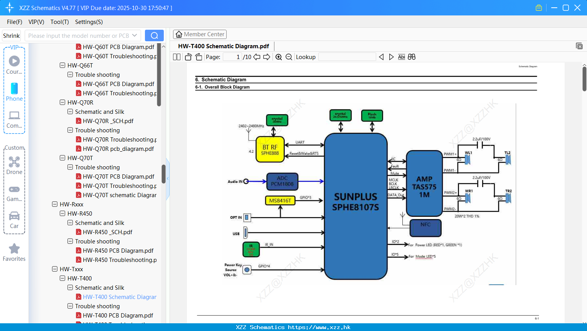The image size is (587, 331).
Task: Open HW-Q70R _SCH.pdf
Action: point(108,121)
